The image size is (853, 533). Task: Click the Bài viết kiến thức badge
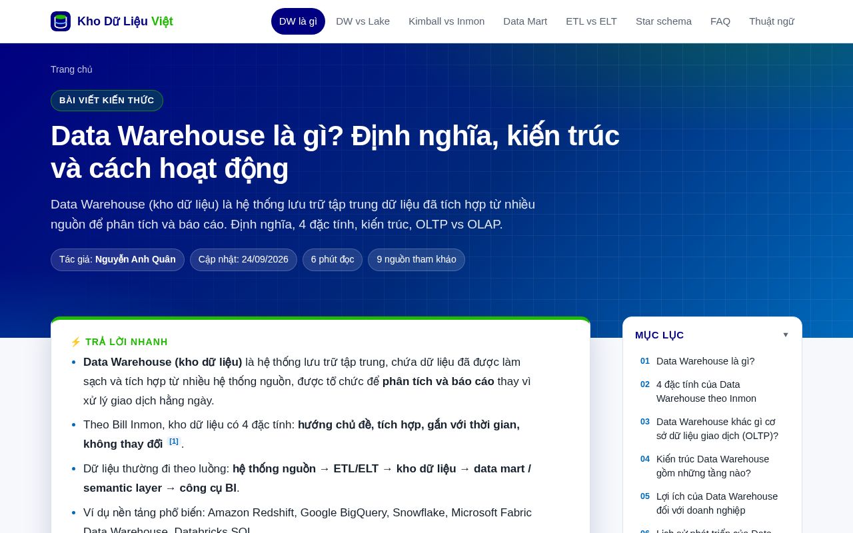click(107, 101)
